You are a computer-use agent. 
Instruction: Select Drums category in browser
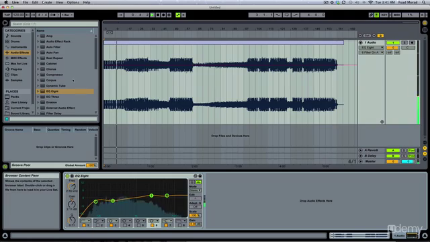click(15, 42)
